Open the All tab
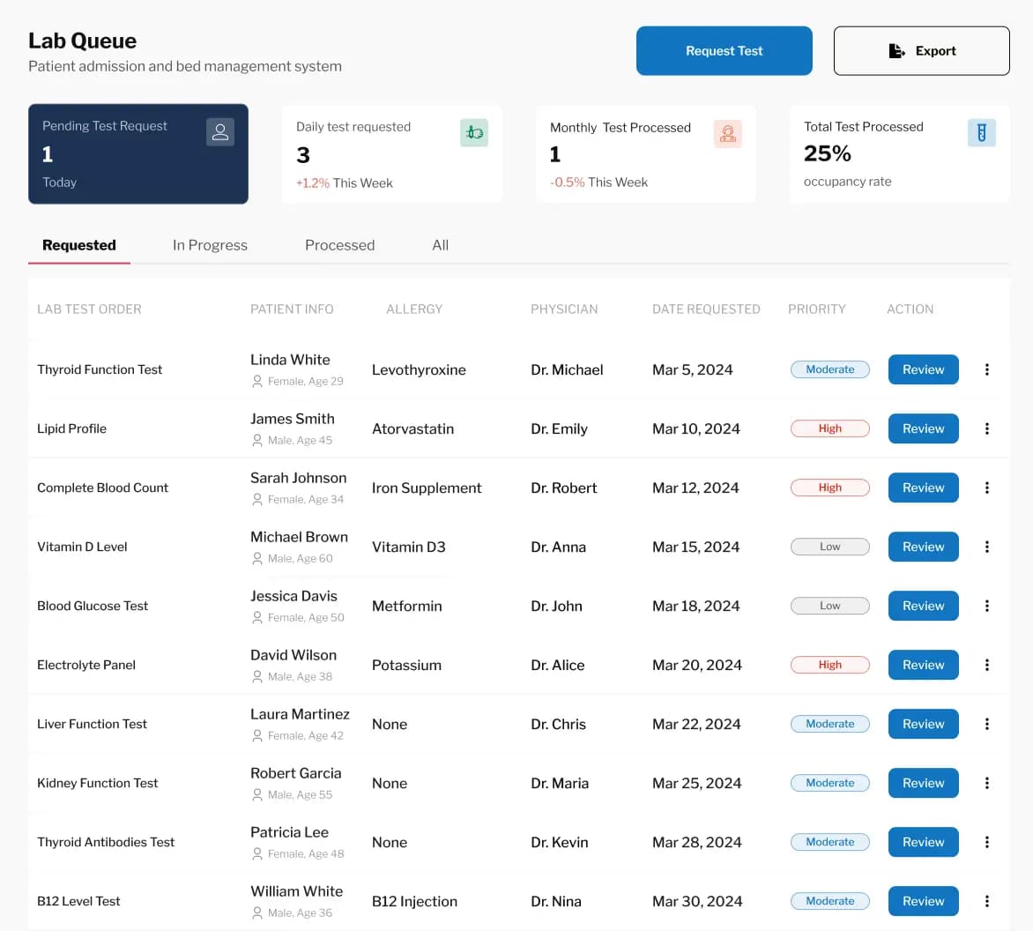 [441, 245]
